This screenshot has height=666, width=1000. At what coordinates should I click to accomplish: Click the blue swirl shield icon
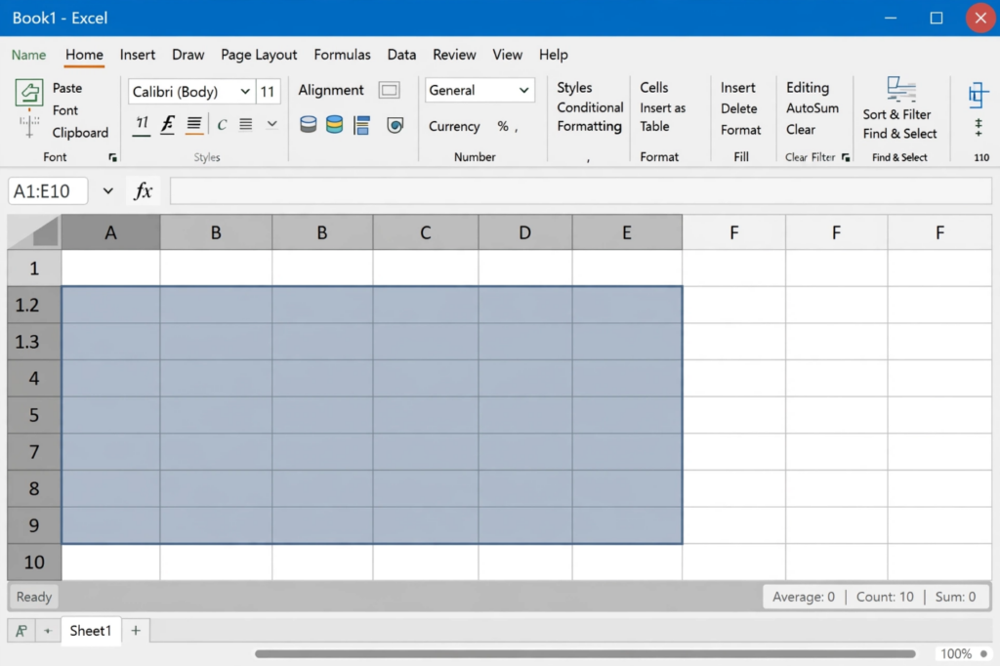pos(395,125)
